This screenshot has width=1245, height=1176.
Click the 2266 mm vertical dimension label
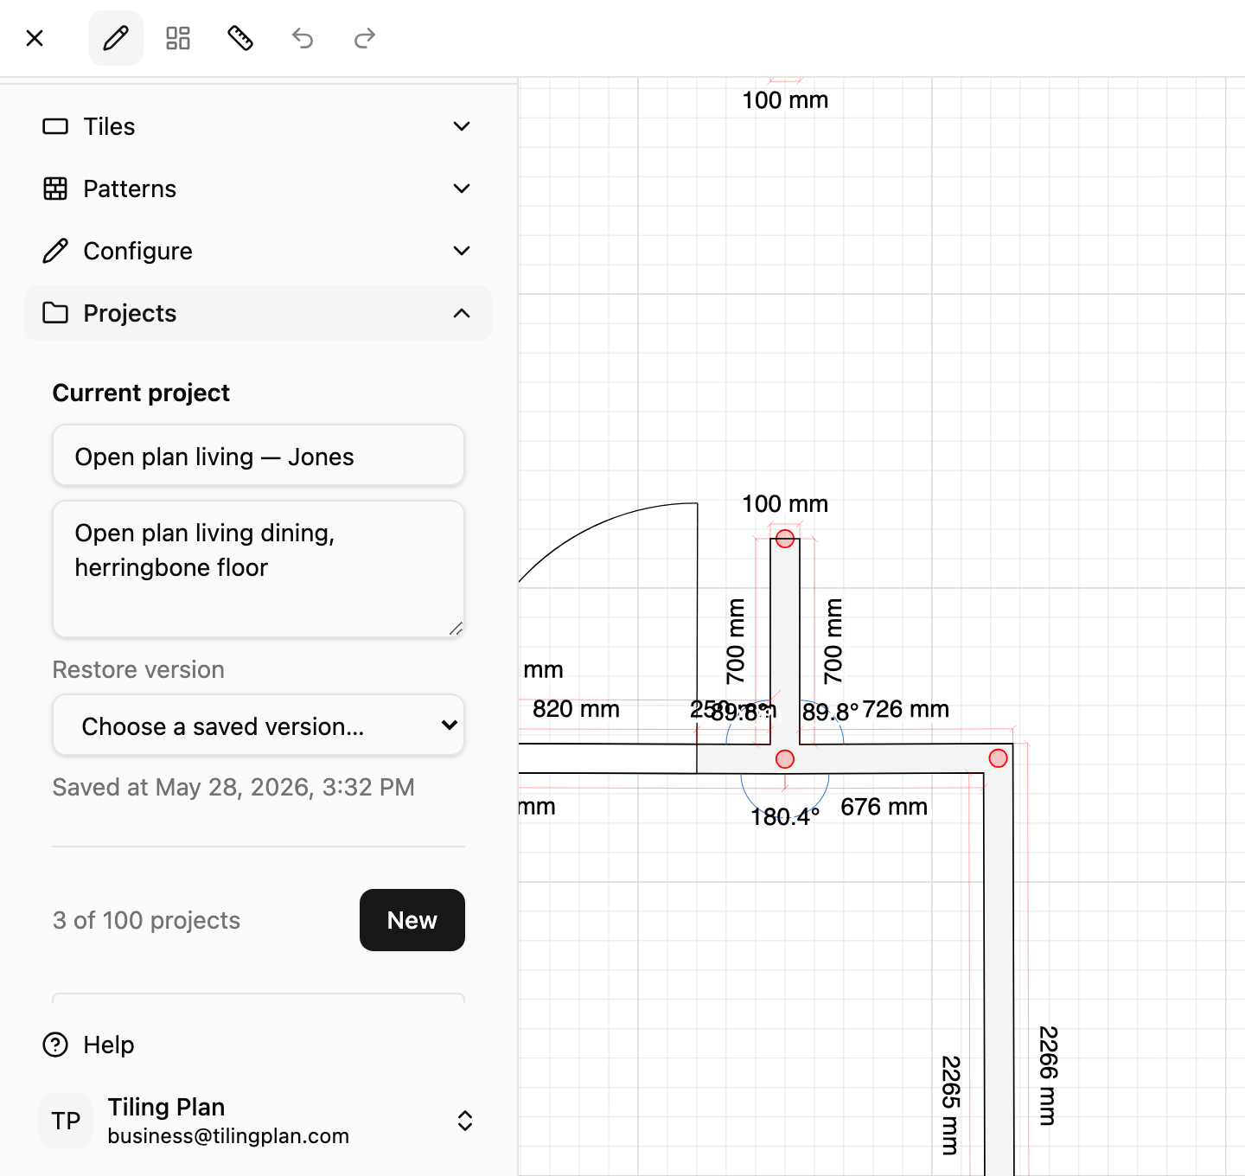tap(1048, 1076)
